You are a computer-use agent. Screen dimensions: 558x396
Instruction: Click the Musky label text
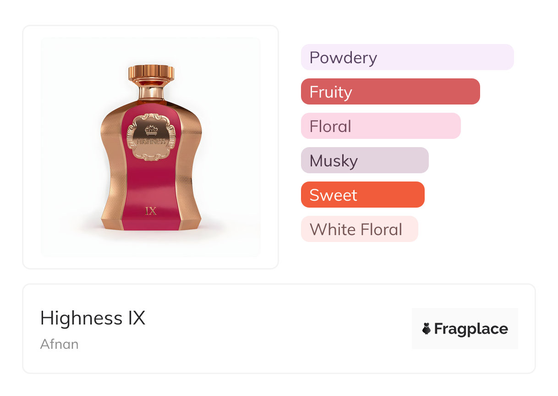pyautogui.click(x=334, y=161)
